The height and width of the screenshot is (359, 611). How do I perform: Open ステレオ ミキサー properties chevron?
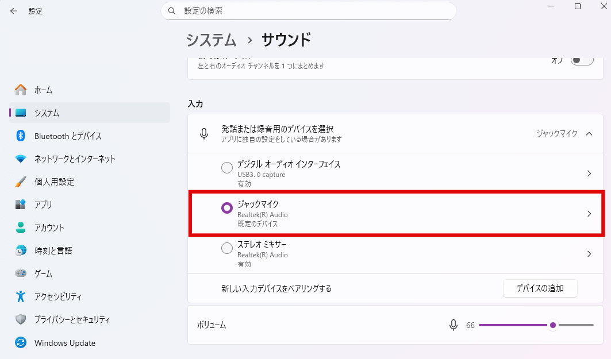tap(589, 254)
